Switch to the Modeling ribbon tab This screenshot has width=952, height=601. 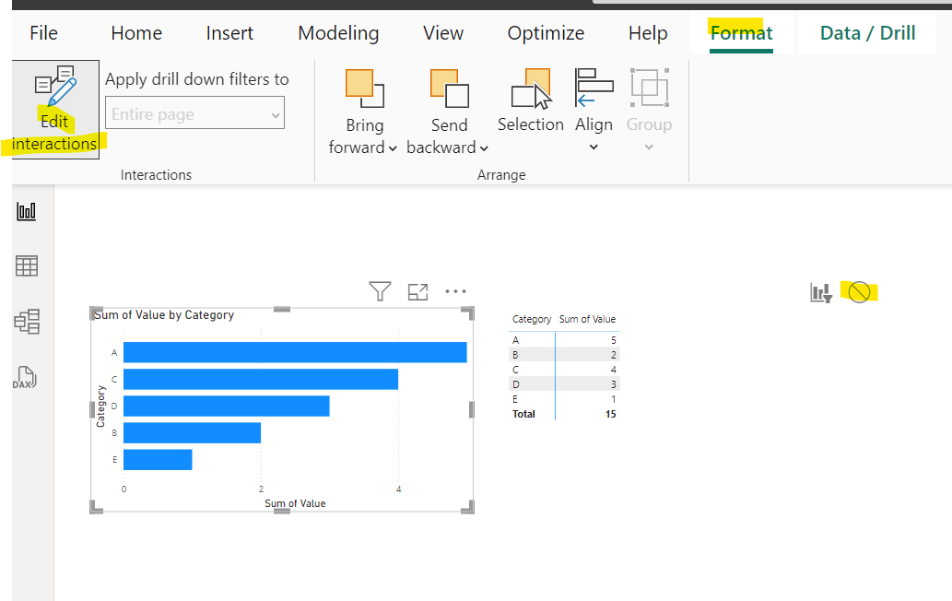tap(338, 33)
